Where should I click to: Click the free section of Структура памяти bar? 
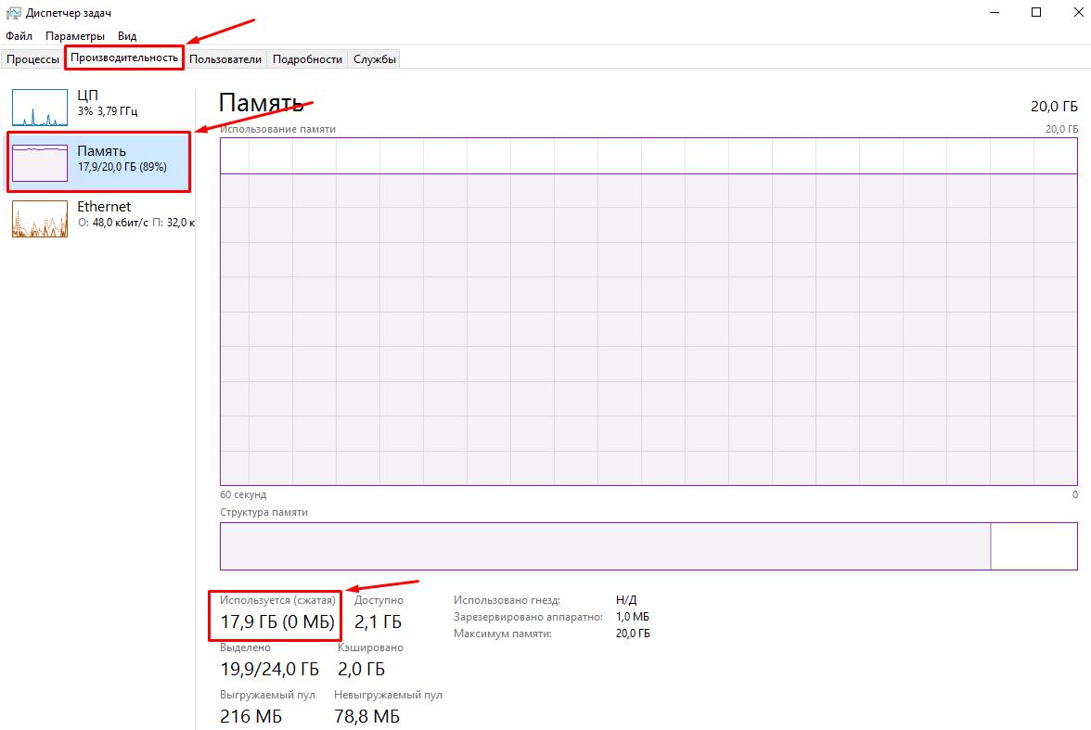pos(1033,545)
